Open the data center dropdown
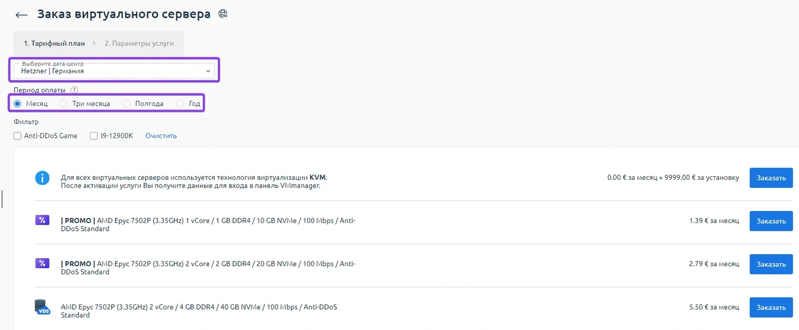 point(114,71)
